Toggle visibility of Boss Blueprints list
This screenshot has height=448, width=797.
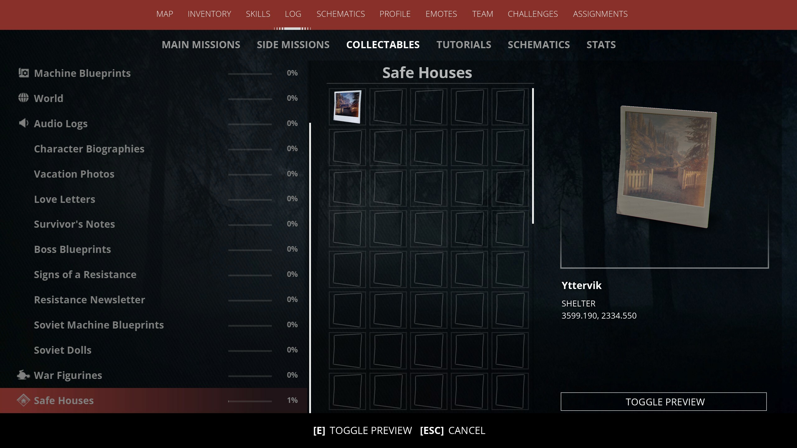(72, 248)
